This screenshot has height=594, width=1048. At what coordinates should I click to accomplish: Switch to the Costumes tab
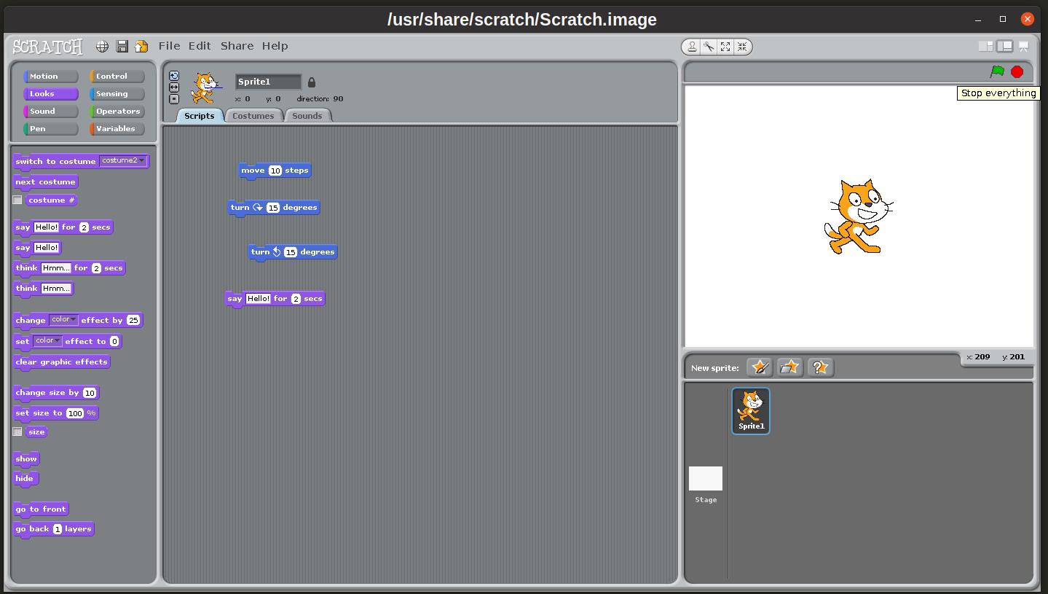point(253,116)
